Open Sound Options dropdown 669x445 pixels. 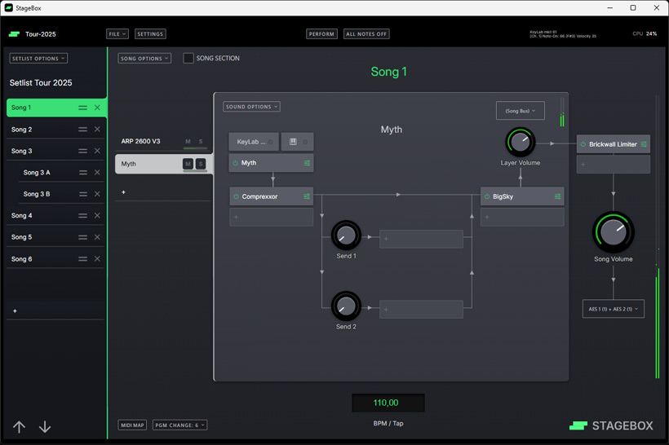click(252, 107)
